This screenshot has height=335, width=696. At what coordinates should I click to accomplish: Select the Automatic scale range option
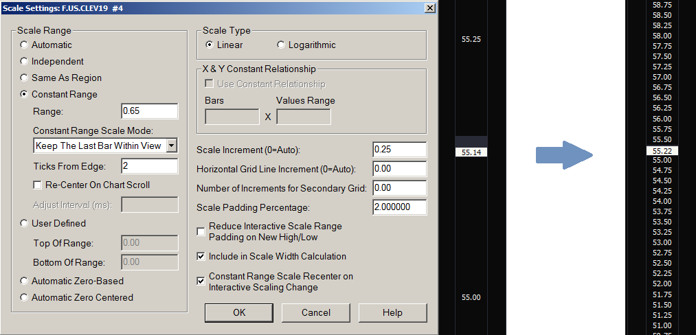[x=25, y=45]
